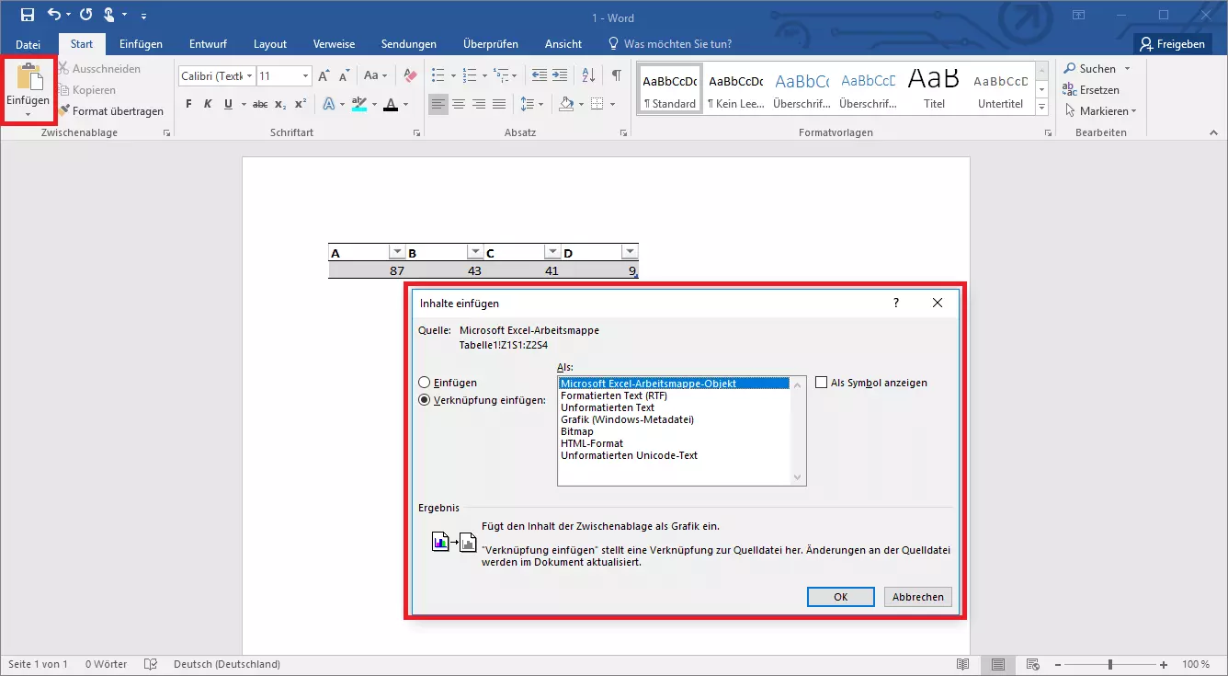The width and height of the screenshot is (1228, 676).
Task: Enable the Als Symbol anzeigen checkbox
Action: coord(821,383)
